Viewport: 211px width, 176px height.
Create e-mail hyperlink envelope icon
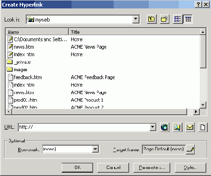[190, 127]
